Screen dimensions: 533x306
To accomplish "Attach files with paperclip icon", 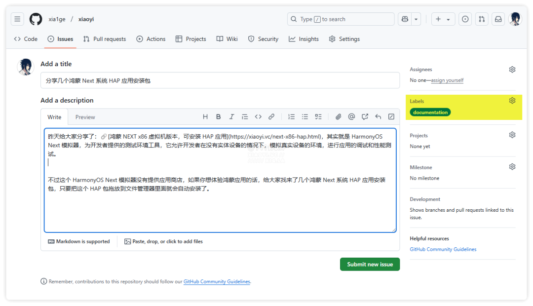I will (x=338, y=116).
